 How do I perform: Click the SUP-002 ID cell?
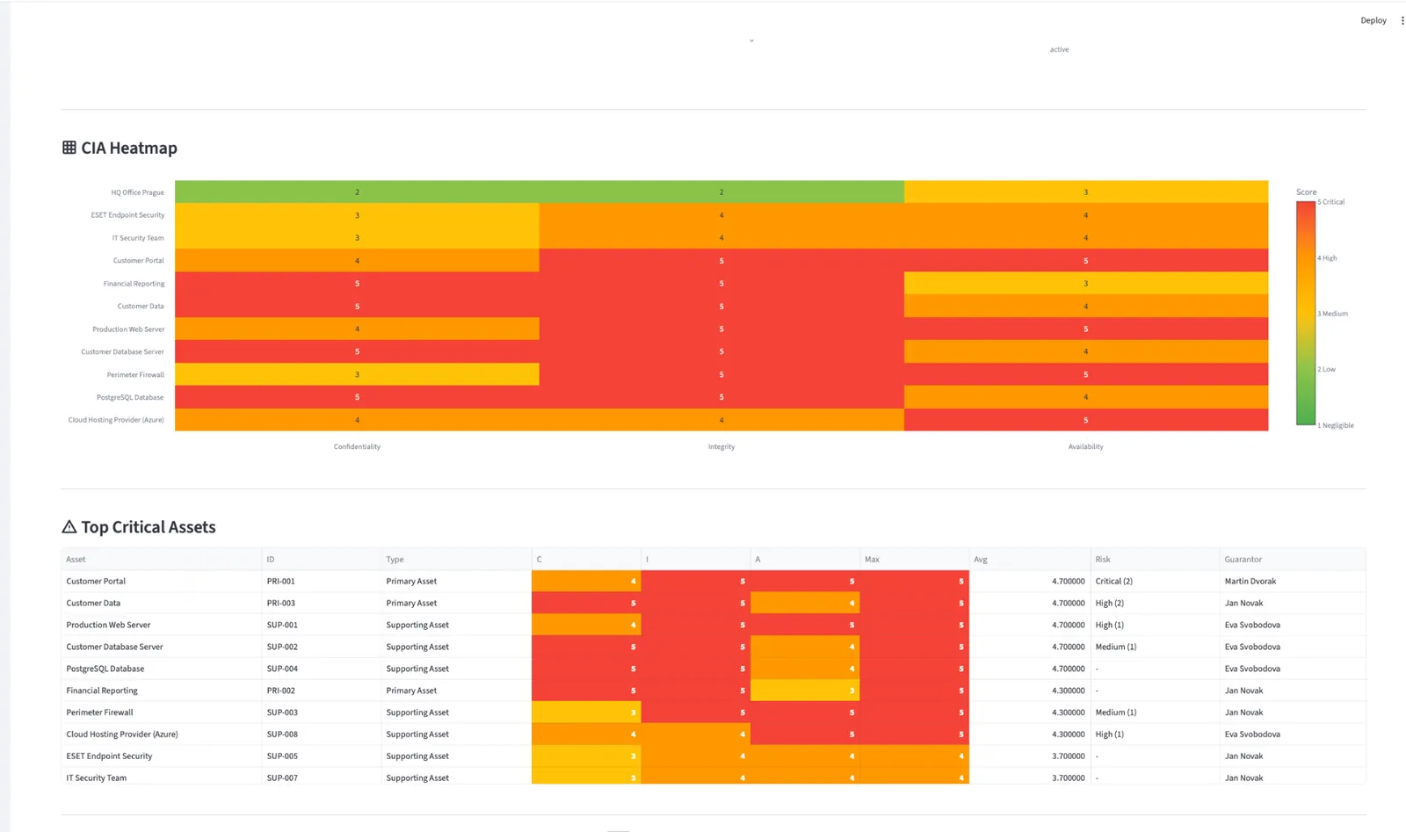(322, 647)
